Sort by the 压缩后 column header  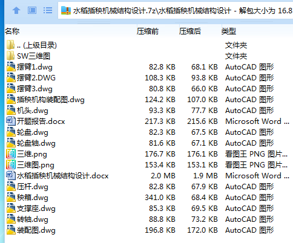tap(190, 31)
